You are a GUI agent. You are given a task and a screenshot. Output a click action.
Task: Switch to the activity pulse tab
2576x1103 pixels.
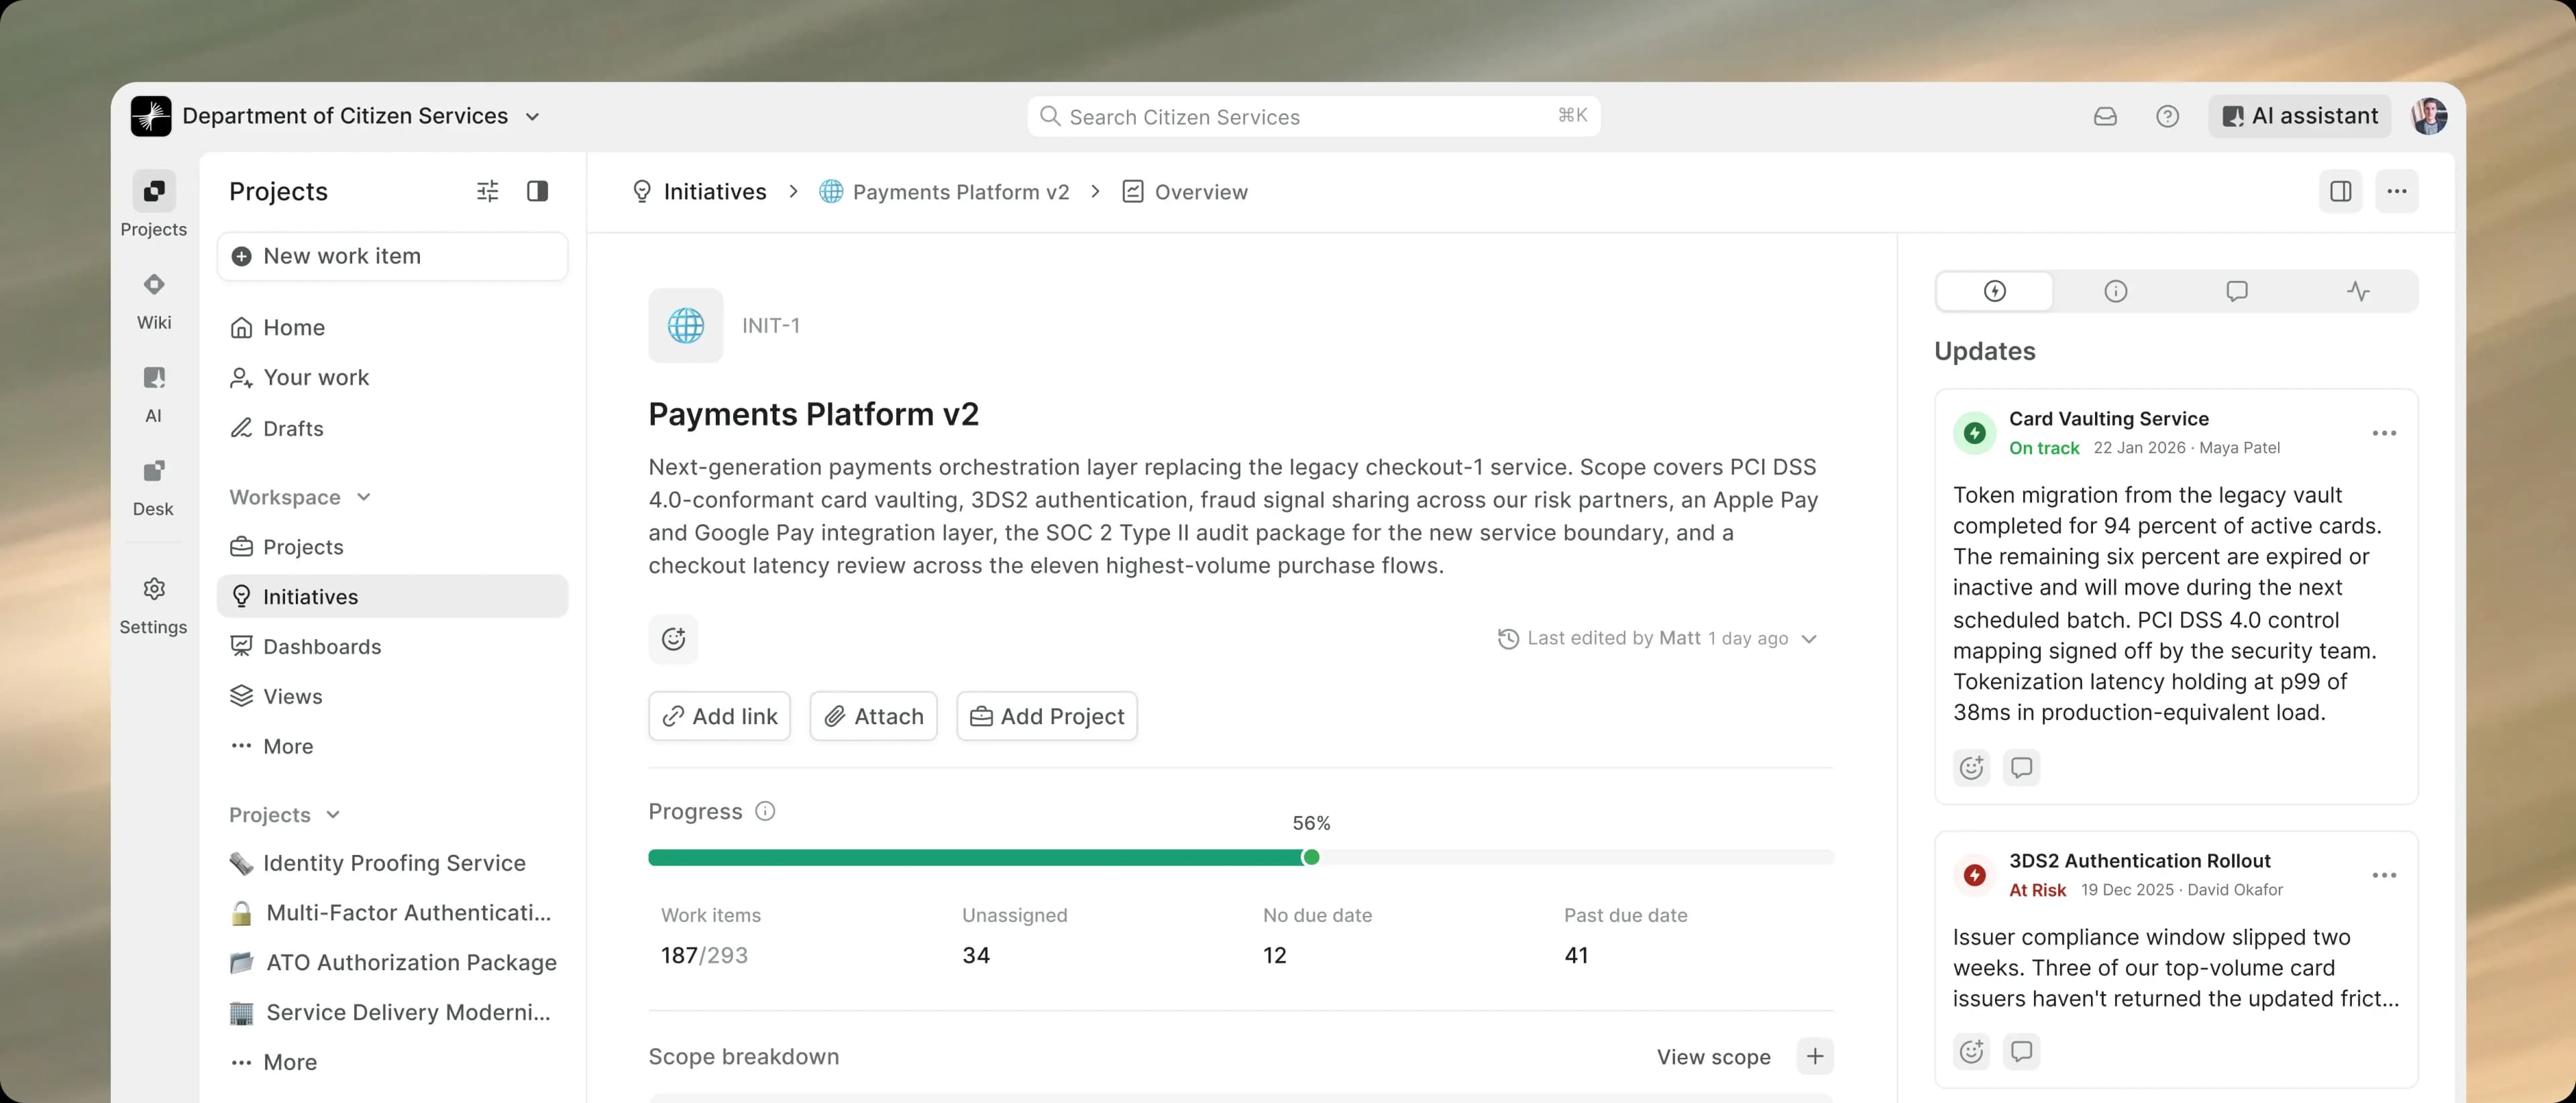pos(2358,291)
